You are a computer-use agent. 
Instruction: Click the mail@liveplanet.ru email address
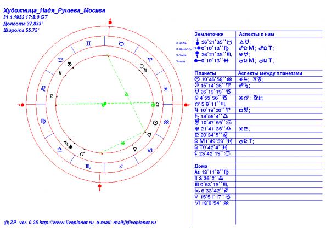(134, 223)
